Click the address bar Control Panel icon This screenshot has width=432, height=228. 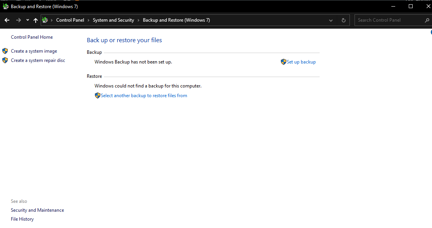45,20
